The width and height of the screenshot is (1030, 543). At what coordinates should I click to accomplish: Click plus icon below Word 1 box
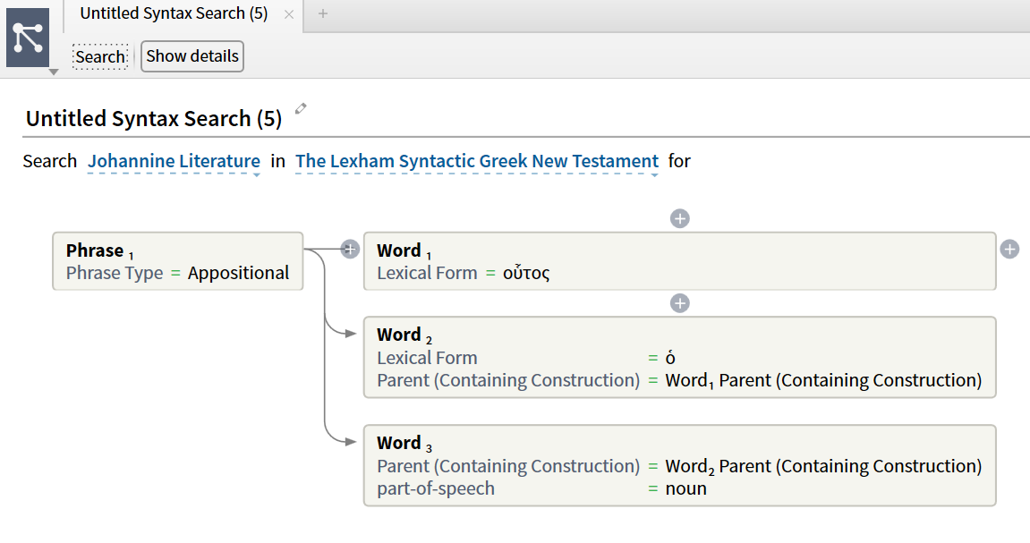pyautogui.click(x=680, y=303)
